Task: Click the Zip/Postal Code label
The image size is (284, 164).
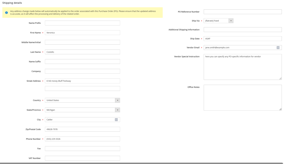Action: tap(33, 129)
